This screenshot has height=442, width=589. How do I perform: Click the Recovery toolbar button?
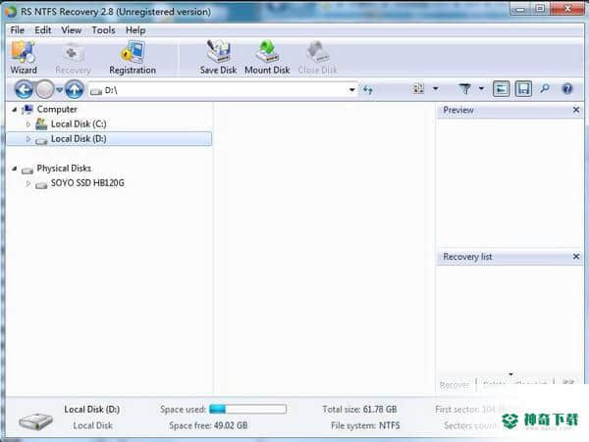click(73, 58)
